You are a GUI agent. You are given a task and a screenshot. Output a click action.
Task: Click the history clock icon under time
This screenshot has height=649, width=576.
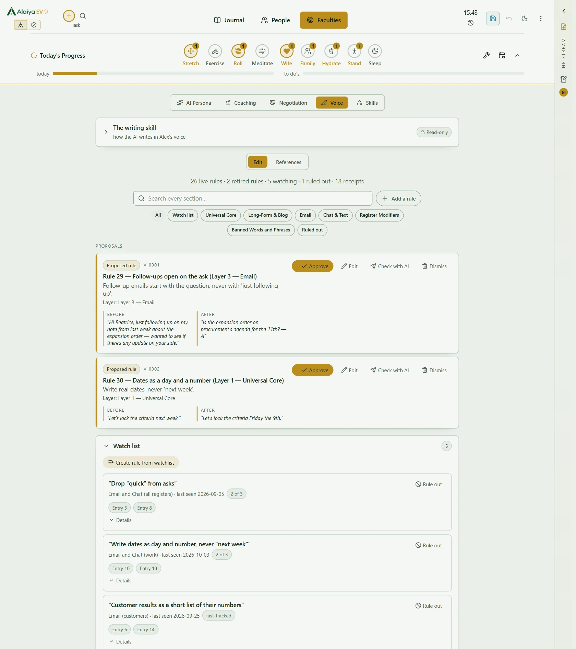tap(470, 23)
